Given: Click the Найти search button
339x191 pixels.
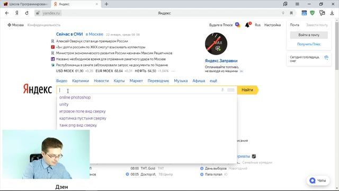Looking at the screenshot, I should (x=247, y=90).
